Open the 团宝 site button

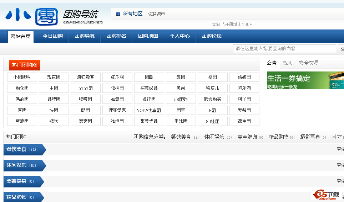181,110
